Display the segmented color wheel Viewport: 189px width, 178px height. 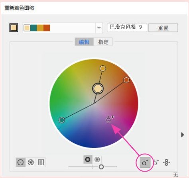tap(31, 162)
